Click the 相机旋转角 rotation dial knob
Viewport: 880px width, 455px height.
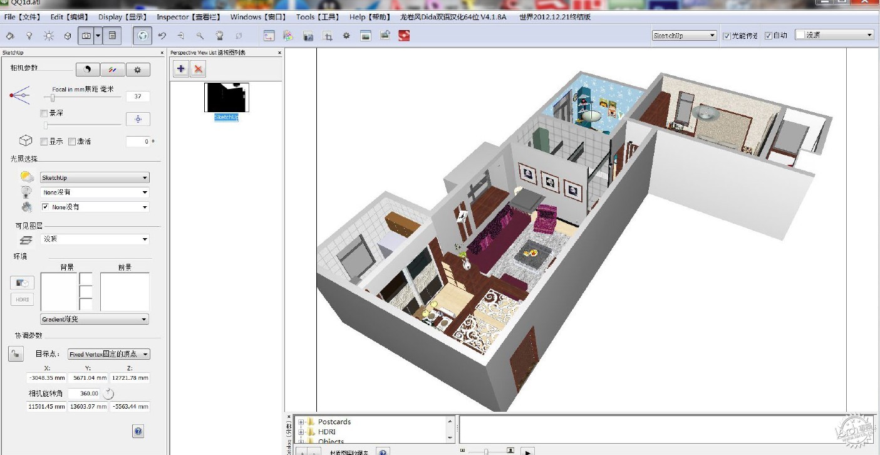(x=108, y=394)
